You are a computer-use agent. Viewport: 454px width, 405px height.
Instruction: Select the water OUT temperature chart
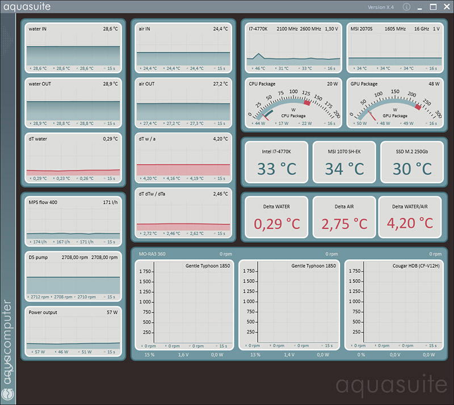coord(73,103)
